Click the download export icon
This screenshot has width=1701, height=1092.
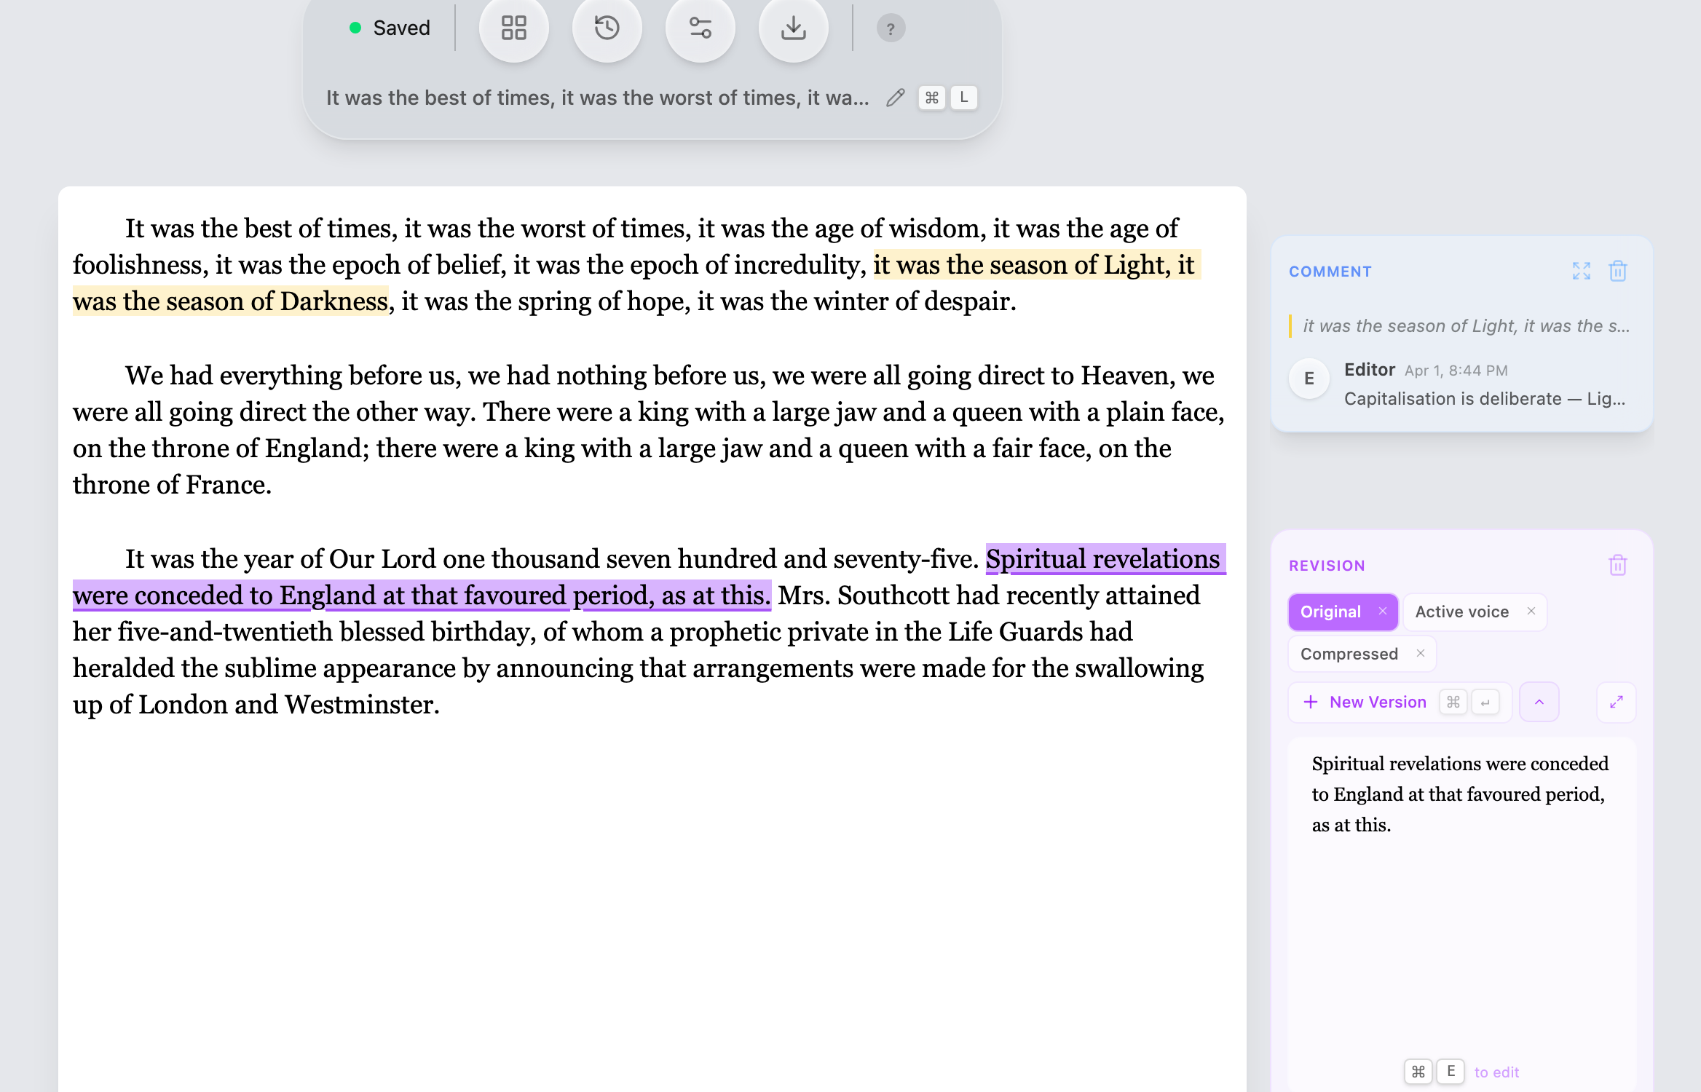tap(794, 28)
